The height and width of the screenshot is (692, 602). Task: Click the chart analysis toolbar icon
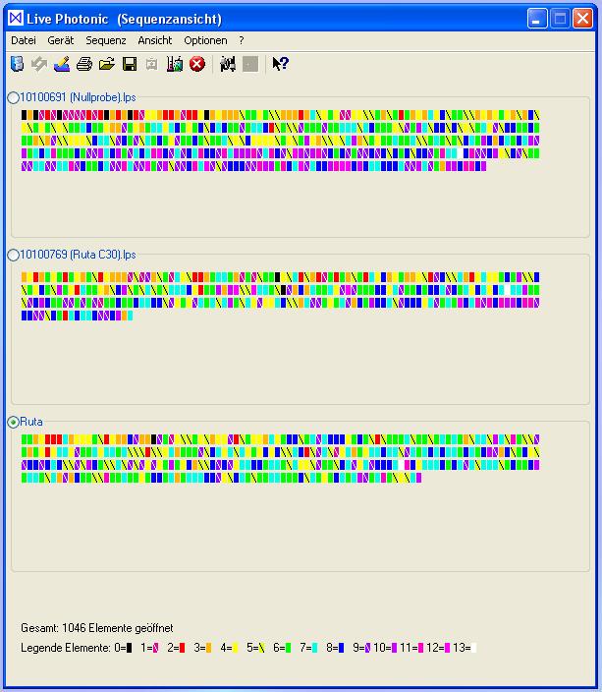[175, 64]
